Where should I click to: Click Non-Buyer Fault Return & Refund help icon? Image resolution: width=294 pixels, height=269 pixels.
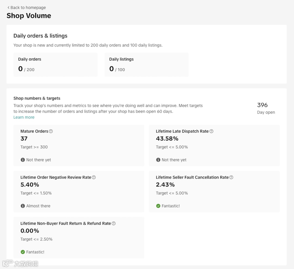point(114,224)
